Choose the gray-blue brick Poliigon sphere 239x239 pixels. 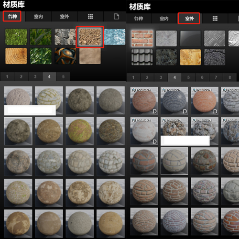click(174, 100)
